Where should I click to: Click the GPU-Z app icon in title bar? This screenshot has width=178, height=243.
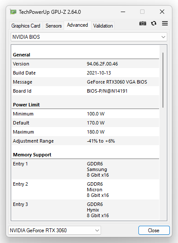(13, 12)
